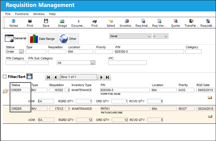Open the Detail dropdown
216x141 pixels.
point(130,36)
